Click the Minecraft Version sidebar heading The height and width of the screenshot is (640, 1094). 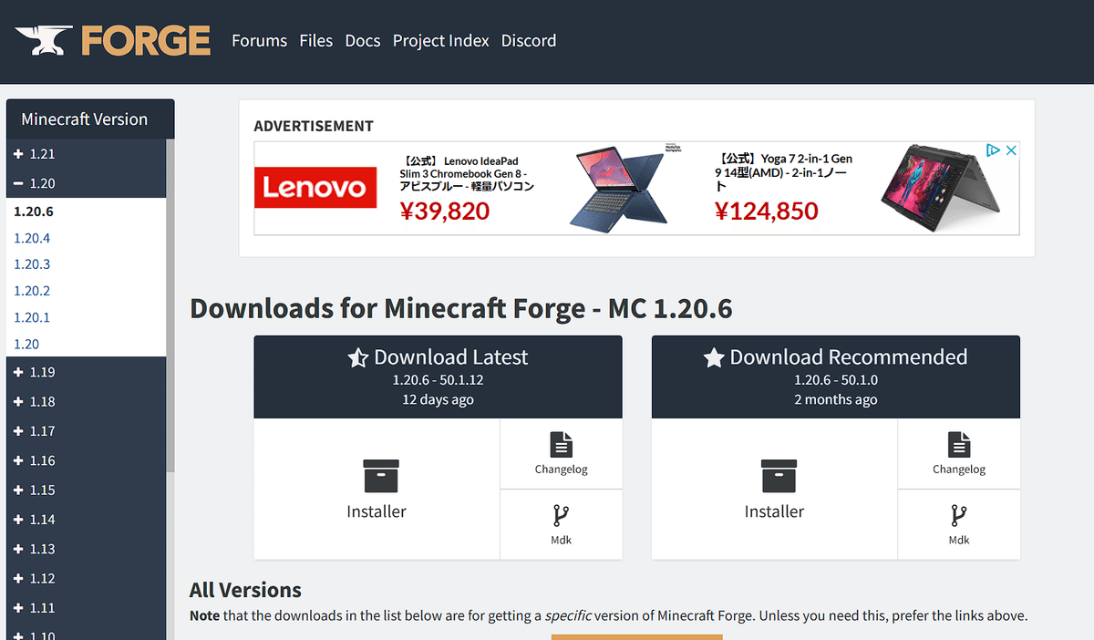(85, 119)
